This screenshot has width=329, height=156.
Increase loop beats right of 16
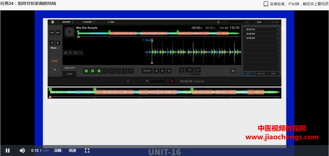(x=198, y=70)
